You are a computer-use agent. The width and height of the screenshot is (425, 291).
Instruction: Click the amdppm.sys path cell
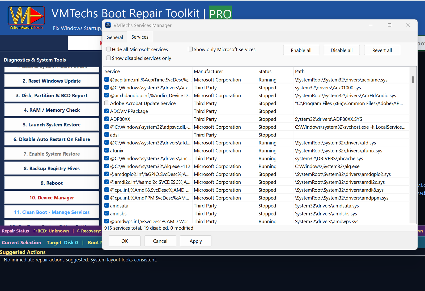pyautogui.click(x=350, y=198)
